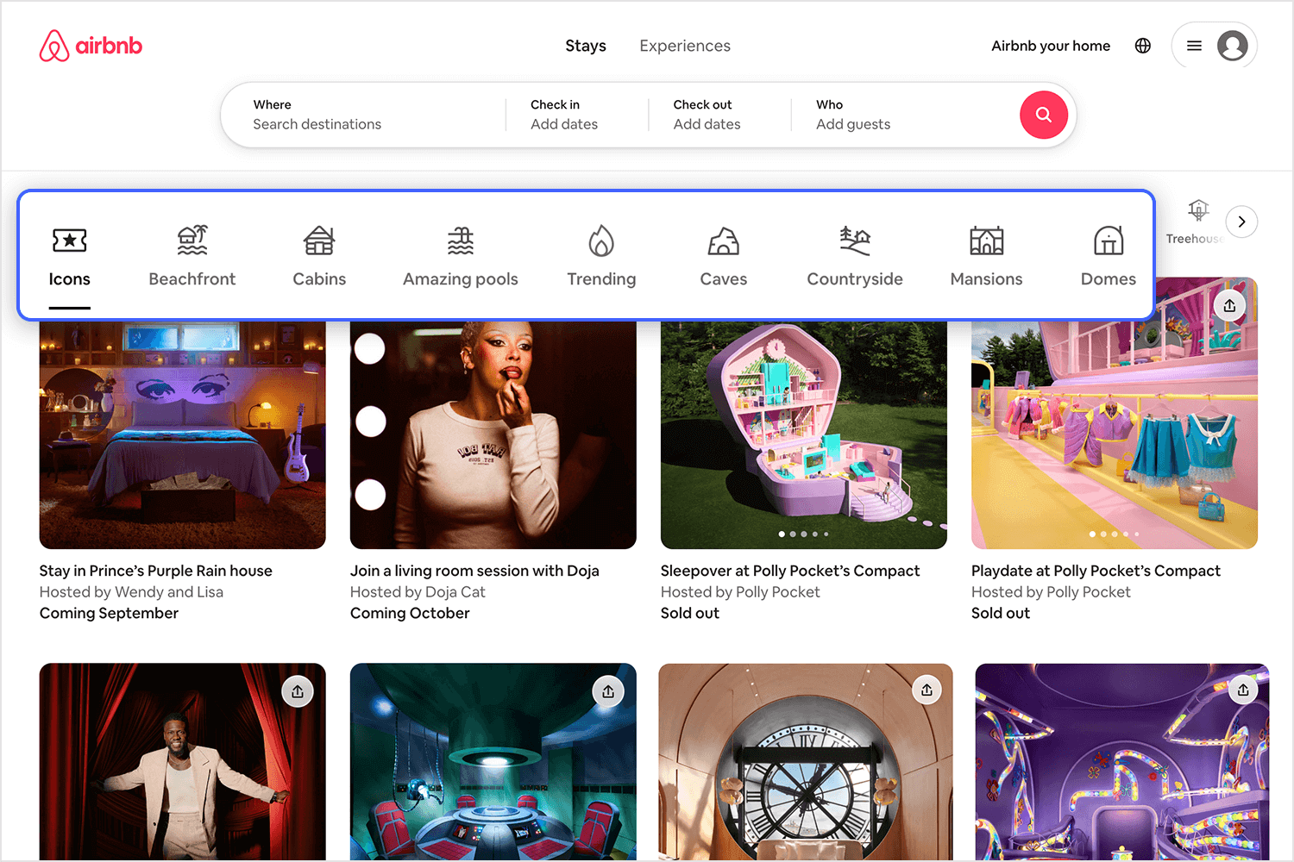Select the Beachfront category icon
The height and width of the screenshot is (862, 1294).
(x=192, y=240)
